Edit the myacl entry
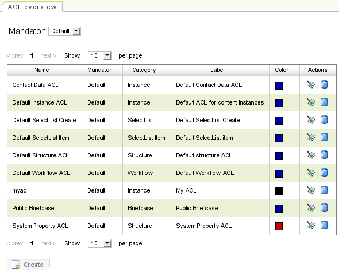339x272 pixels. click(311, 190)
